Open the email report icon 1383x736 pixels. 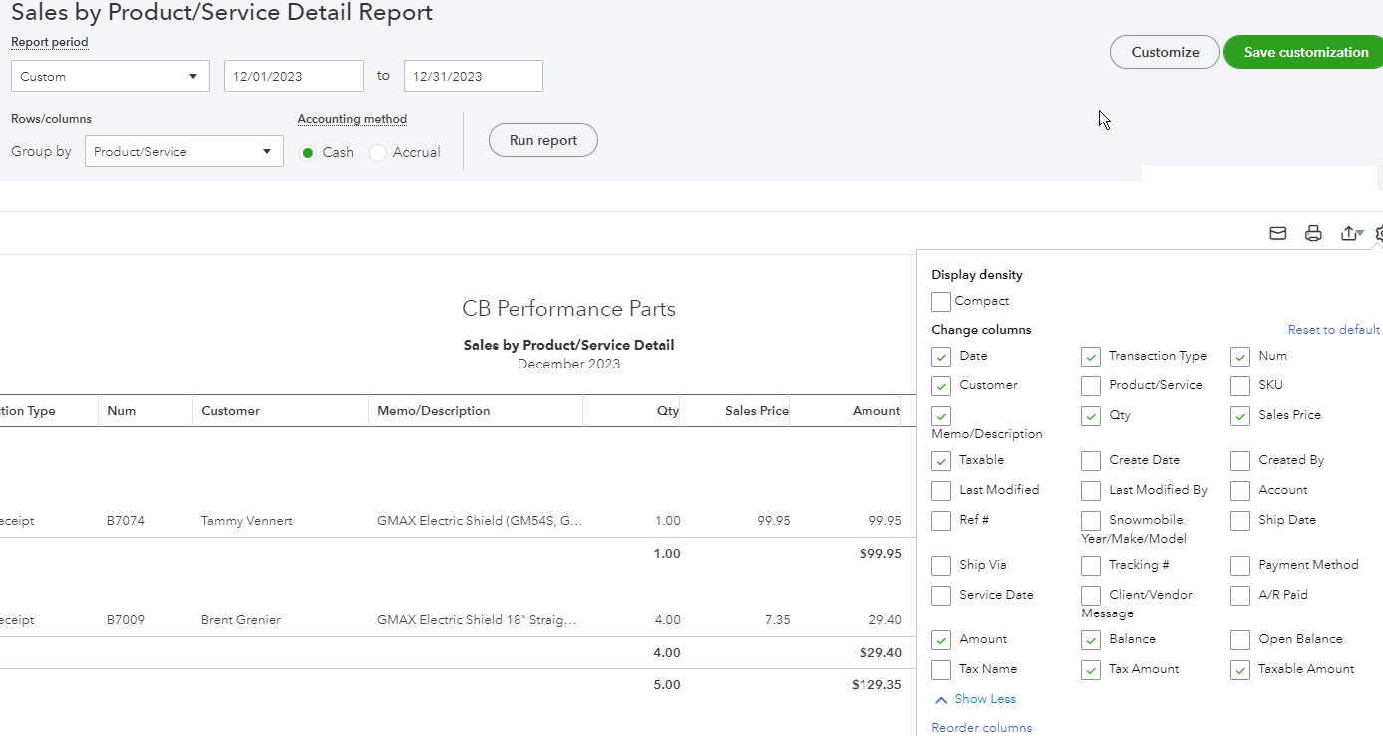point(1277,232)
